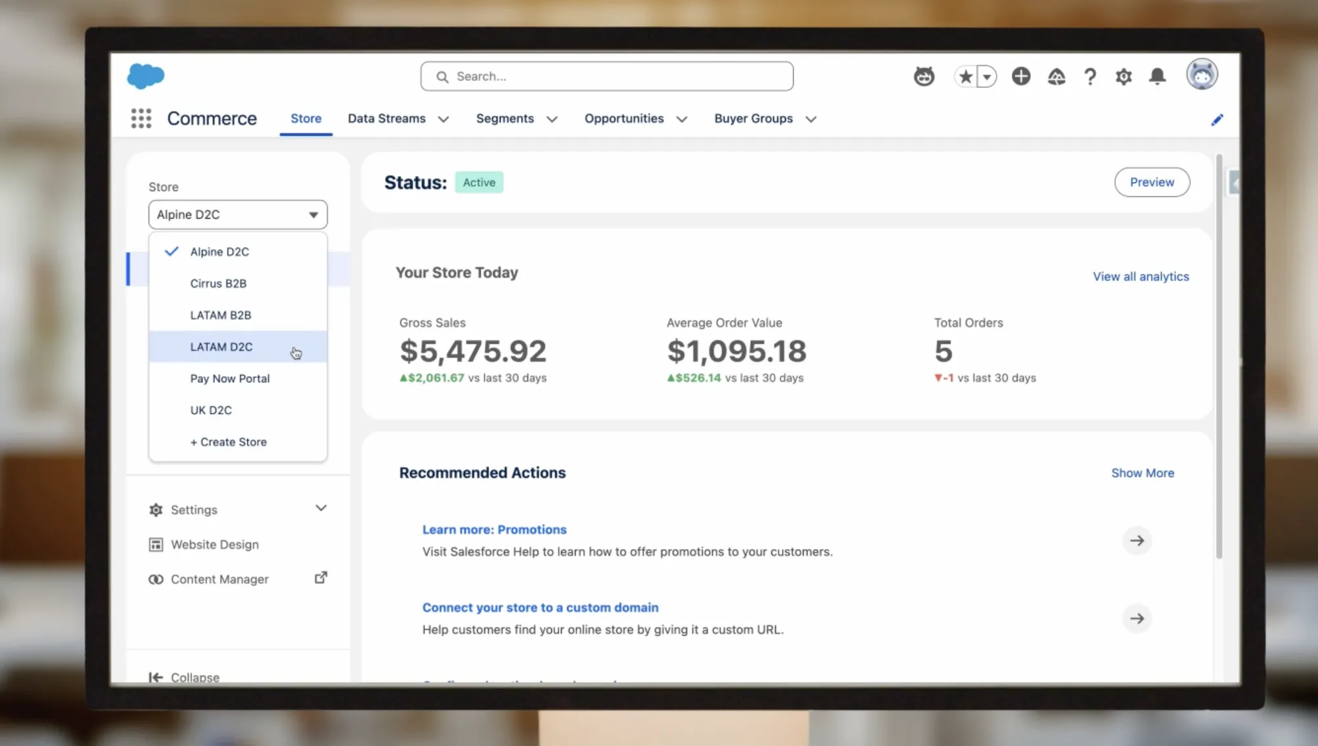Viewport: 1318px width, 746px height.
Task: Open the Data Streams tab
Action: tap(386, 119)
